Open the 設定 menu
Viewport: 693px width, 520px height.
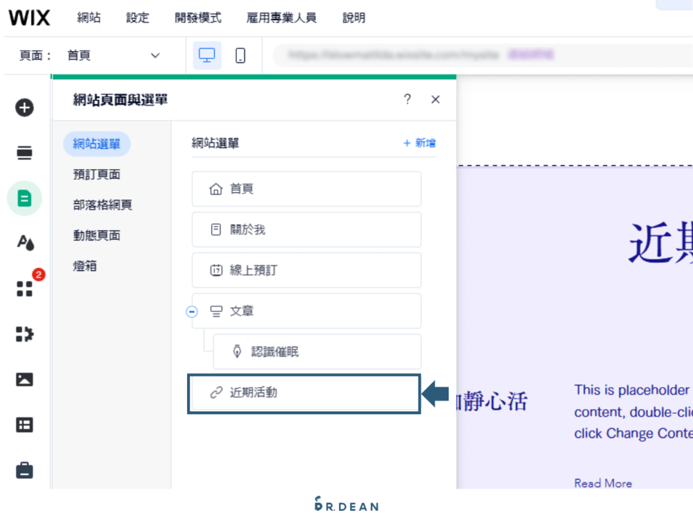pos(137,18)
